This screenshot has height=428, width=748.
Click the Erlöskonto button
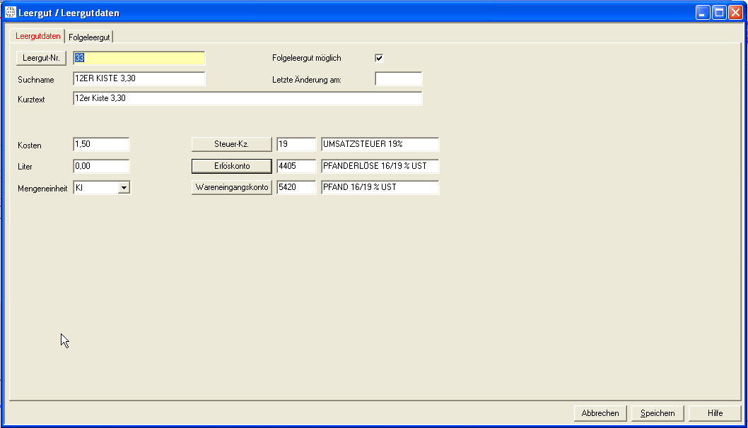[x=232, y=166]
